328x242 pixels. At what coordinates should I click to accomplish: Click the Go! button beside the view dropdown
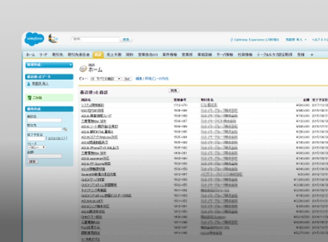127,79
